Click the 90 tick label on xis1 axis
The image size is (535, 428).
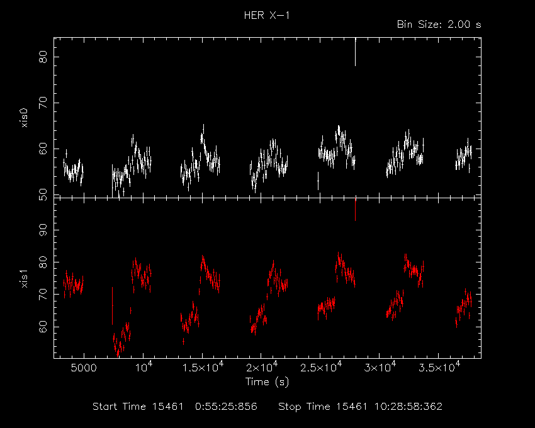(x=43, y=230)
